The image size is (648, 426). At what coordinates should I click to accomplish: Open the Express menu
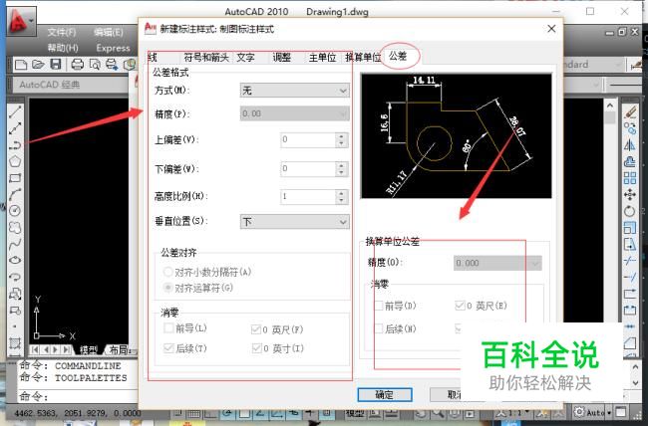[x=114, y=48]
